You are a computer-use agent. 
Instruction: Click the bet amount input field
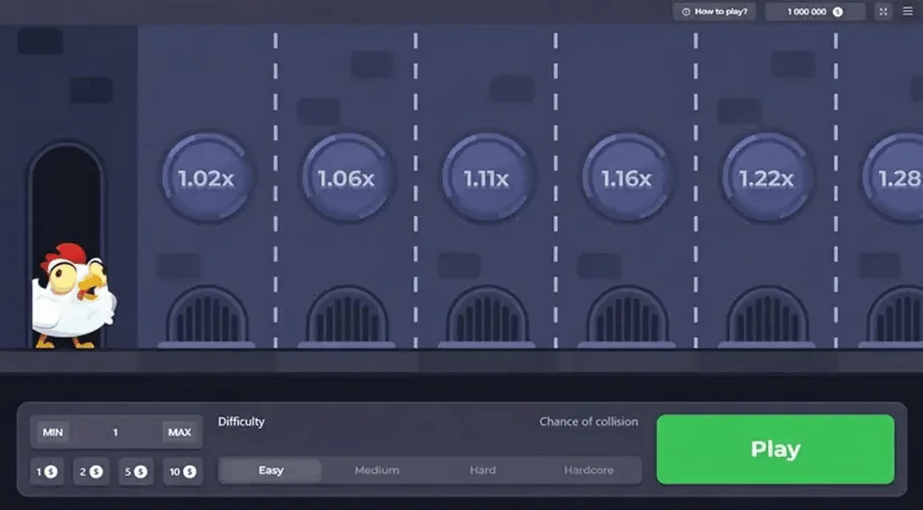(116, 433)
